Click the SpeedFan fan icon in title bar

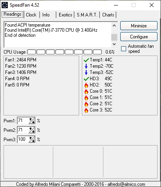[x=5, y=5]
